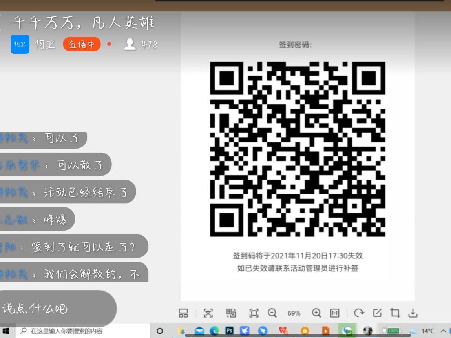Viewport: 451px width, 338px height.
Task: Open the thumbnail grid view icon
Action: click(x=183, y=313)
